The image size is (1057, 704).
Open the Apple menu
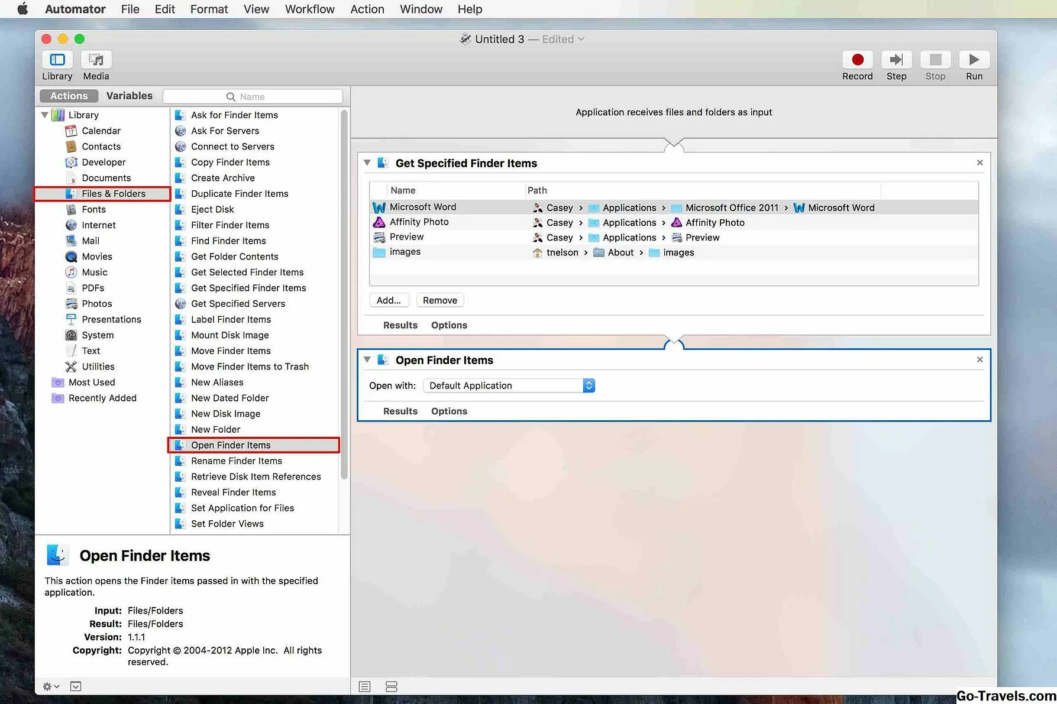[x=22, y=9]
